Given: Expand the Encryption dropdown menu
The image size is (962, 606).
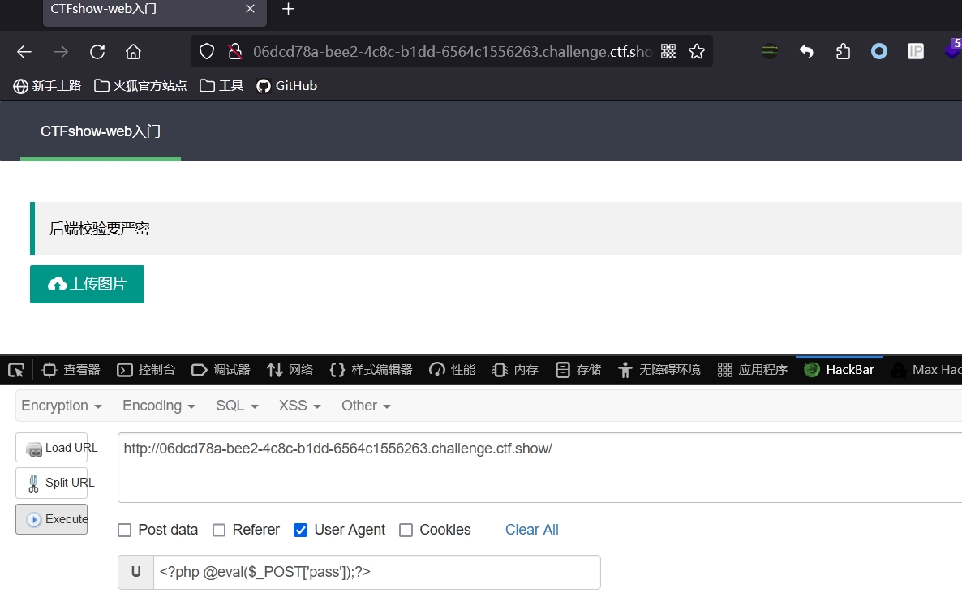Looking at the screenshot, I should pos(62,406).
